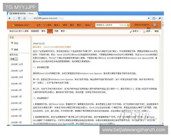Viewport: 171px width, 137px height.
Task: Switch to the 列表 tab
Action: coord(56,31)
